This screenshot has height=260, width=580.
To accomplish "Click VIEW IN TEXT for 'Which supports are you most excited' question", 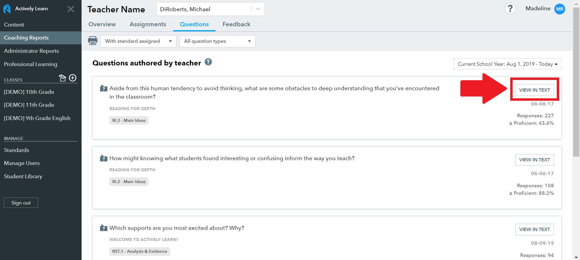I will pyautogui.click(x=534, y=229).
